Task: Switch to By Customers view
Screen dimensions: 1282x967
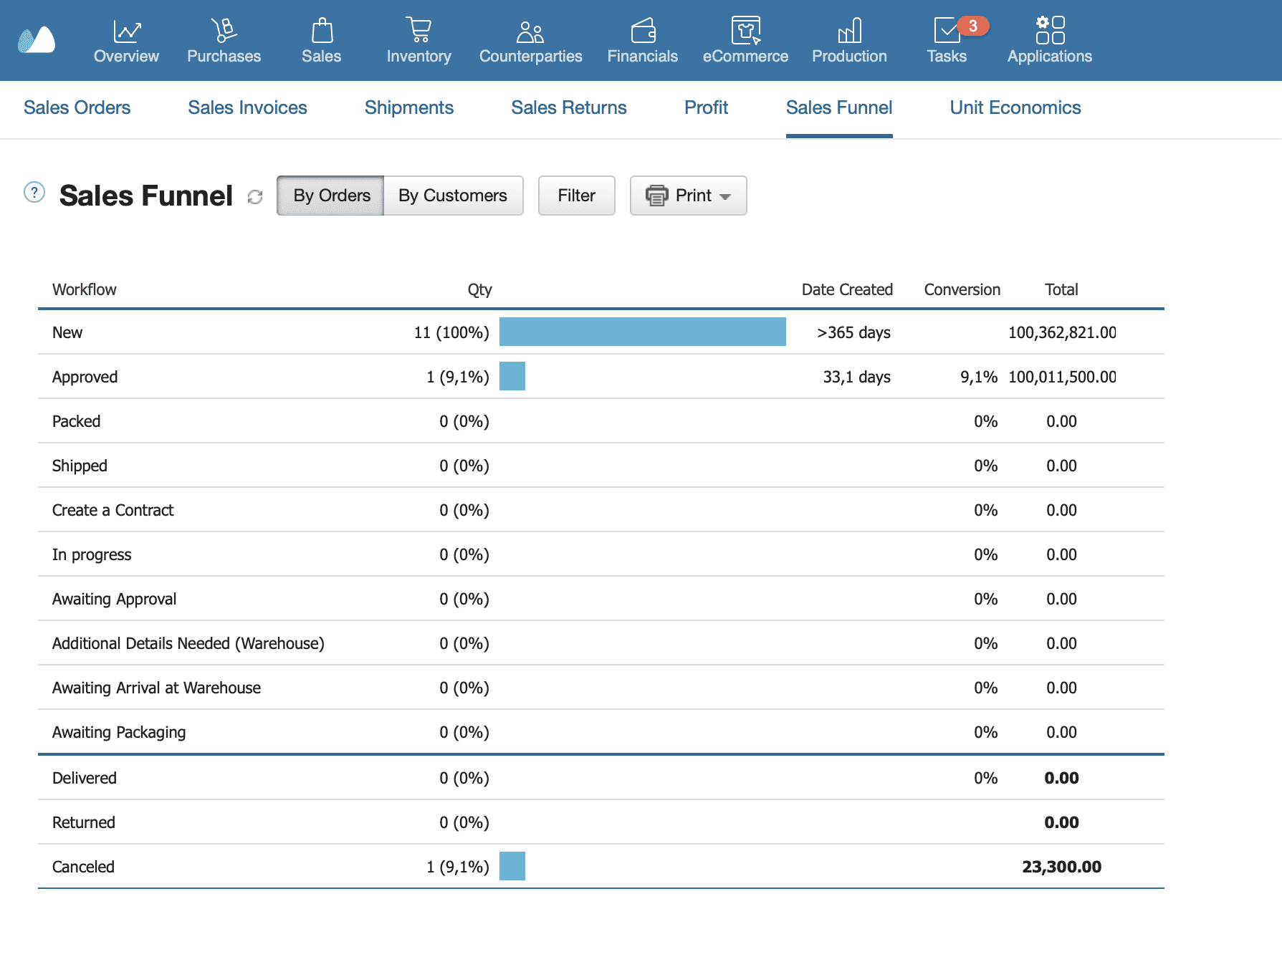Action: (x=453, y=195)
